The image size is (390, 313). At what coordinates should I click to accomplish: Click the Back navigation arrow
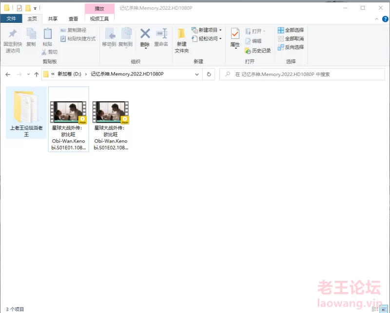[8, 74]
